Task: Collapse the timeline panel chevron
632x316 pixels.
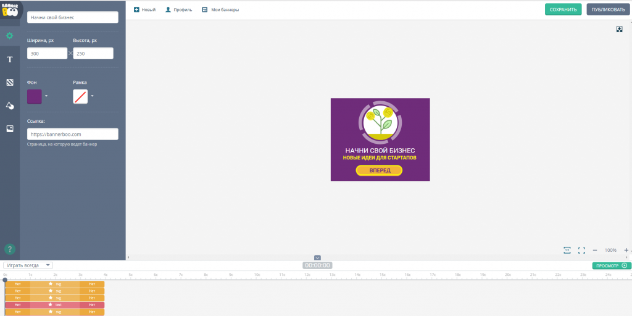Action: coord(317,257)
